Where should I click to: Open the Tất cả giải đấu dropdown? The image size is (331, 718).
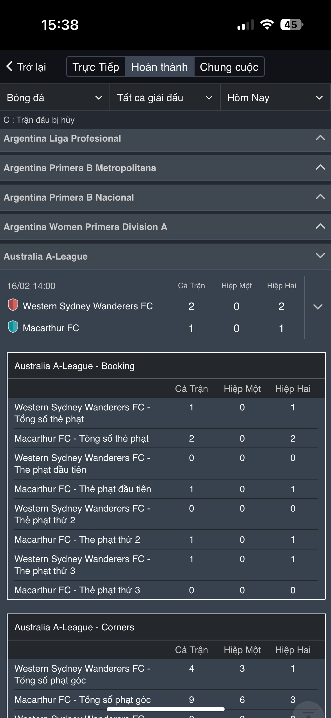coord(165,98)
